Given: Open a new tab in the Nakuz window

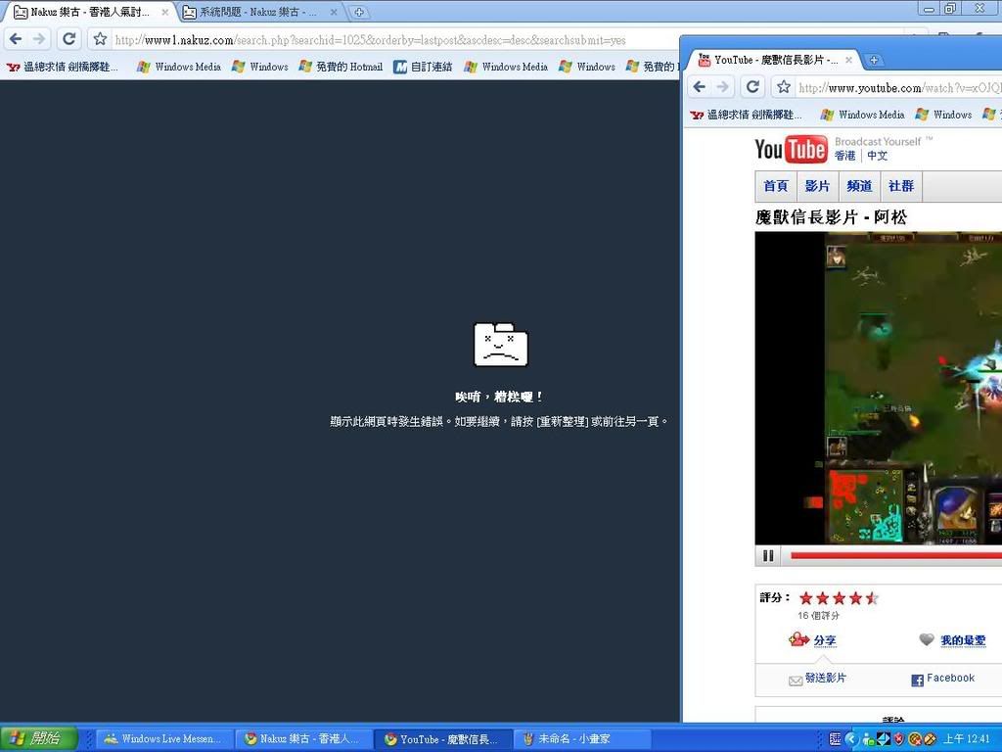Looking at the screenshot, I should tap(359, 12).
